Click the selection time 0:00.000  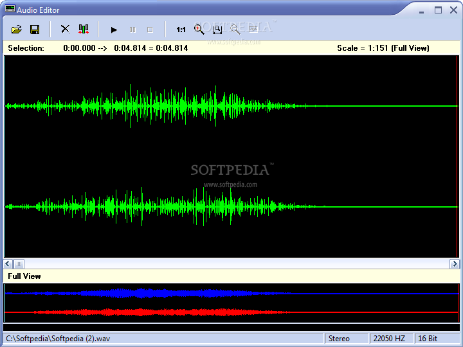(80, 48)
